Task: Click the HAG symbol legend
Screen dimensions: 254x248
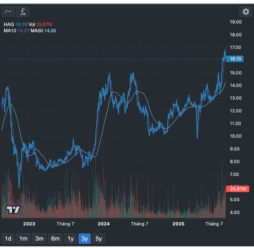Action: coord(8,24)
